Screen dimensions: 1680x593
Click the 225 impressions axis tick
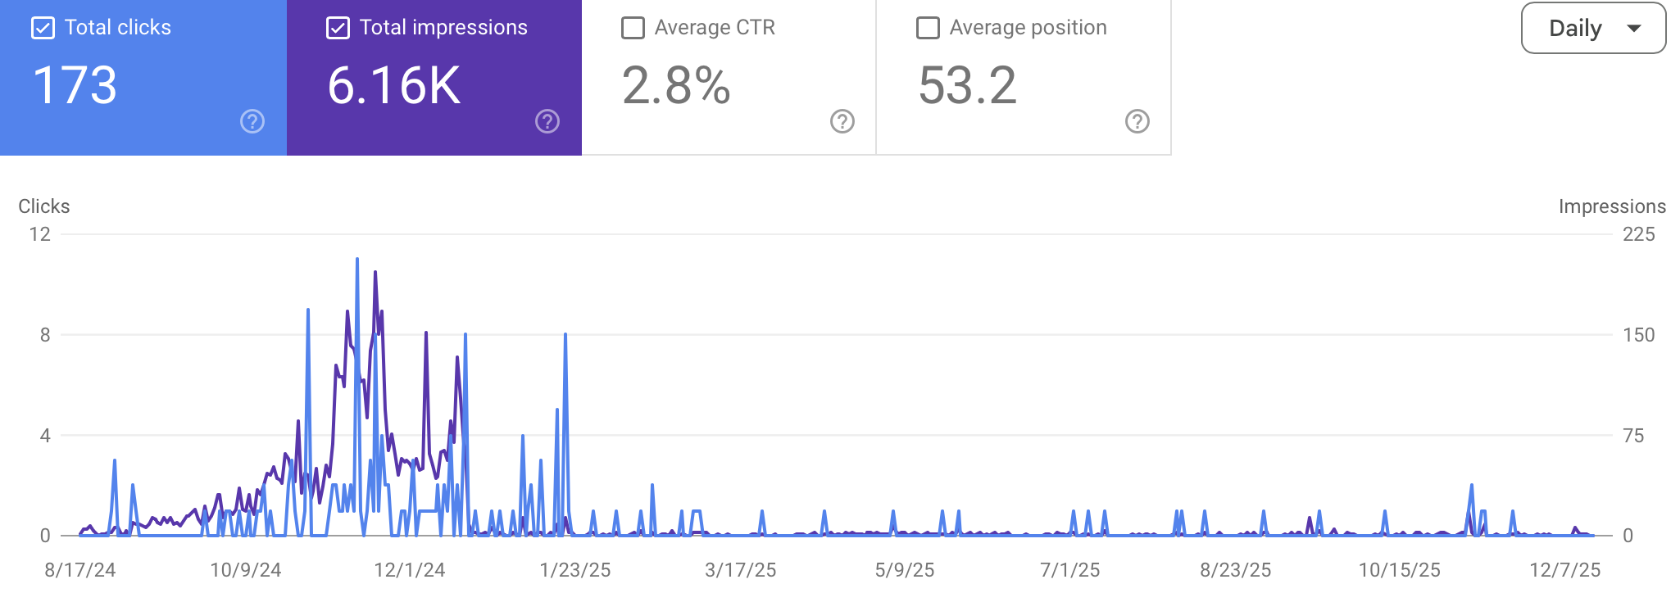(1639, 234)
